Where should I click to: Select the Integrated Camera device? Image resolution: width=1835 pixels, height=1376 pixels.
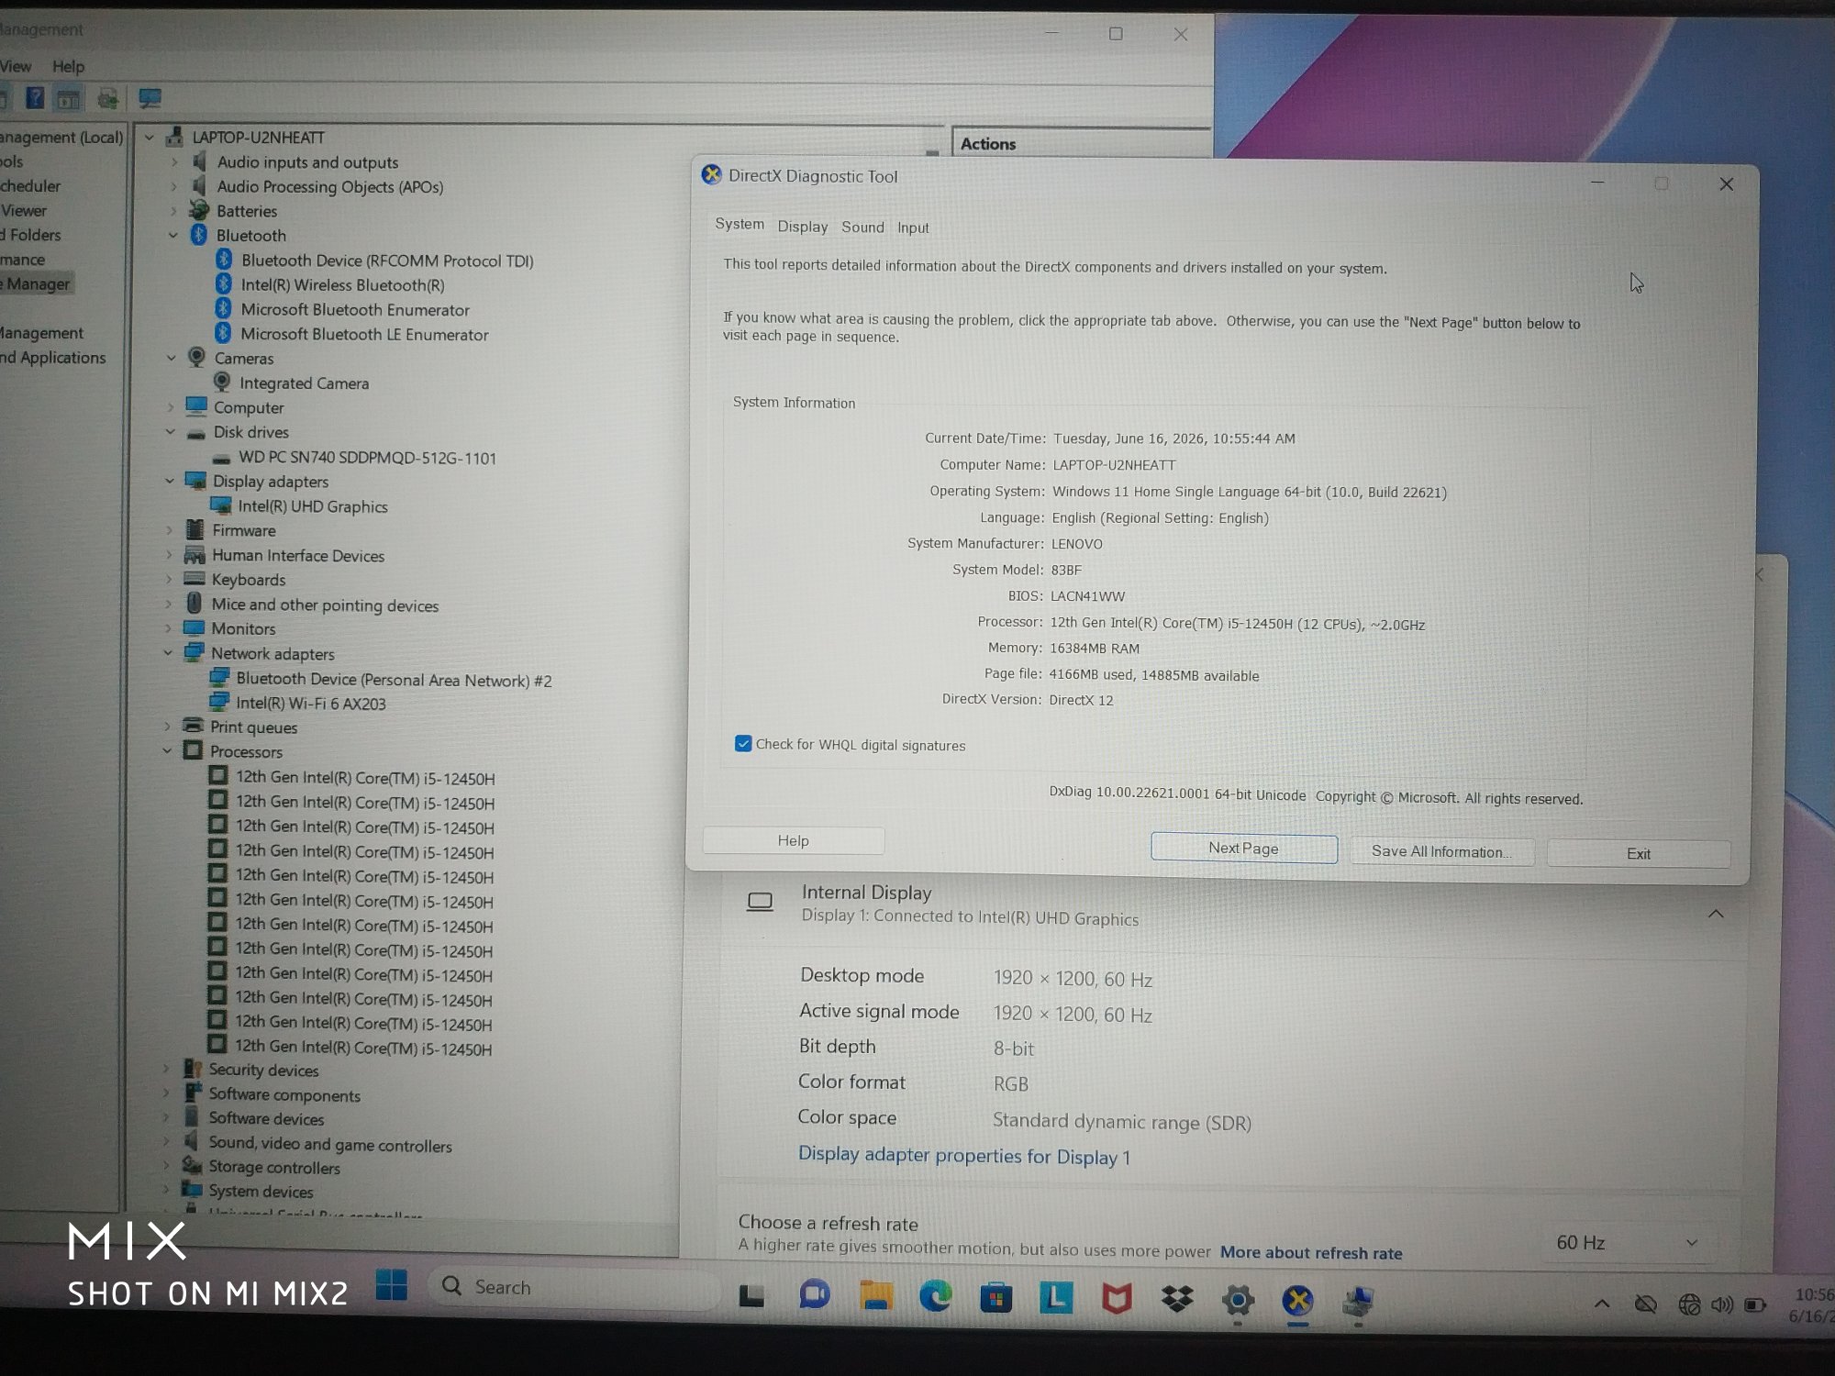coord(304,383)
